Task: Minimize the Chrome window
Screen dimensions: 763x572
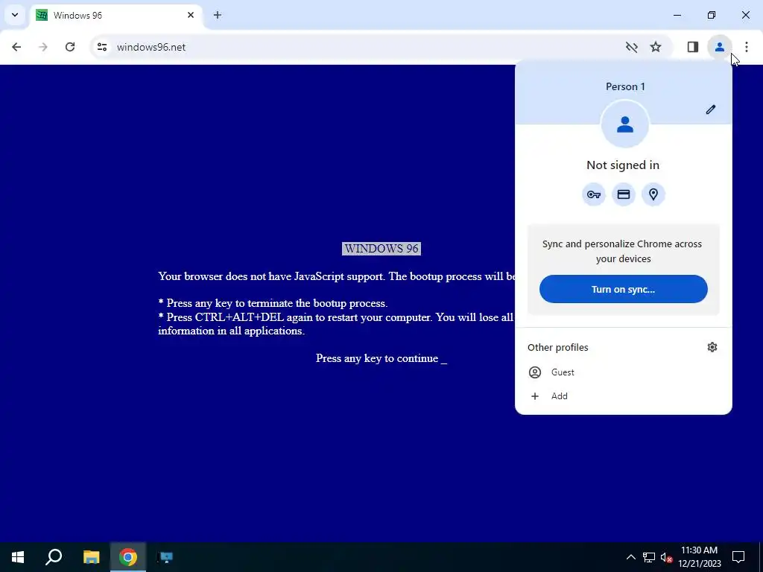Action: (x=677, y=15)
